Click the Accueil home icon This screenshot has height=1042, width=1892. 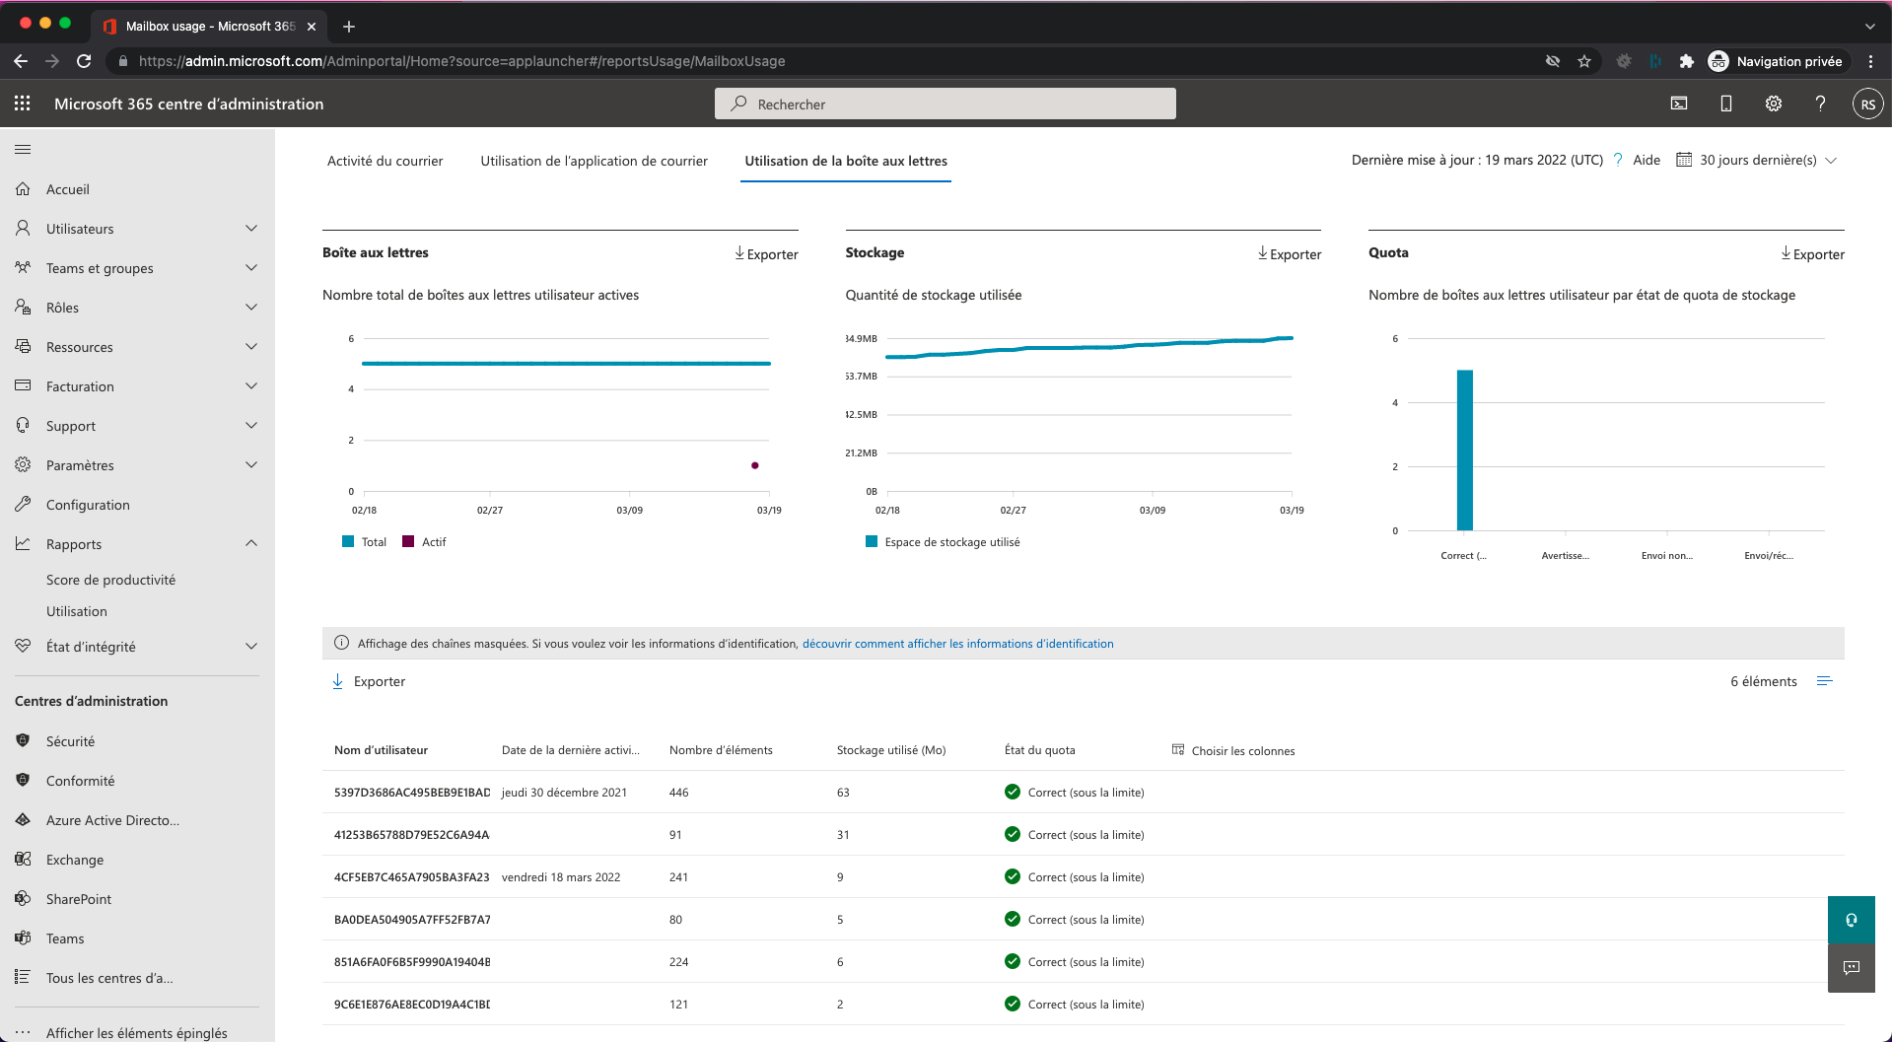tap(23, 189)
